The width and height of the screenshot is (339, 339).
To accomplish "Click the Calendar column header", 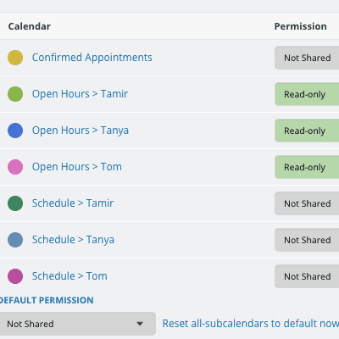I will click(30, 26).
